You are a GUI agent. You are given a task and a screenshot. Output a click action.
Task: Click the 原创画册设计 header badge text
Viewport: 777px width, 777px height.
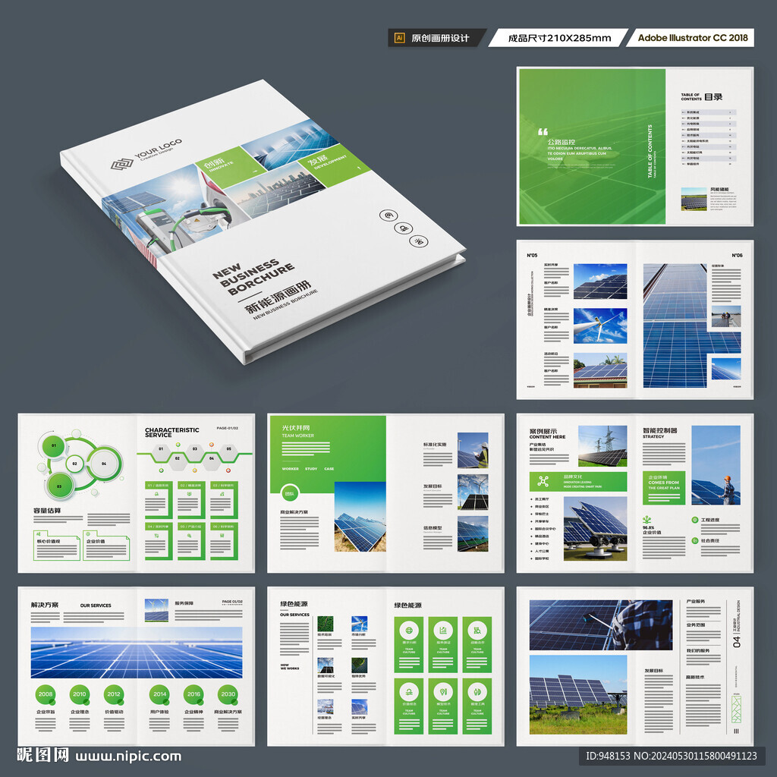(x=440, y=38)
